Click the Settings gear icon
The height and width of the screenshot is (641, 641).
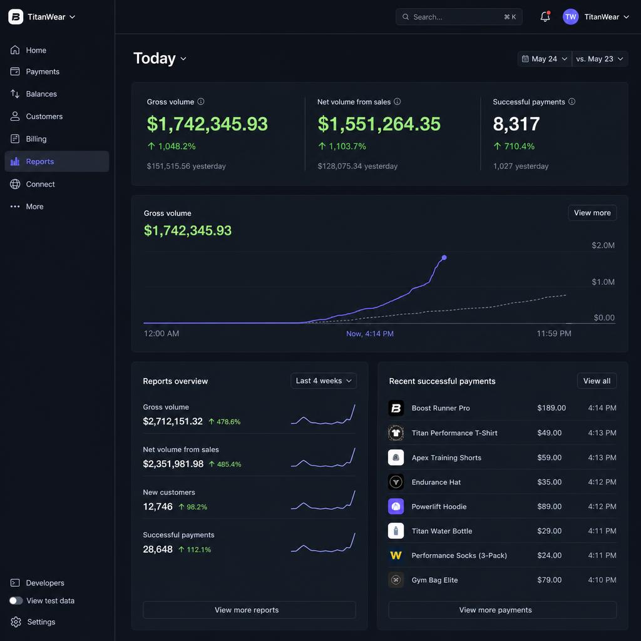[16, 622]
